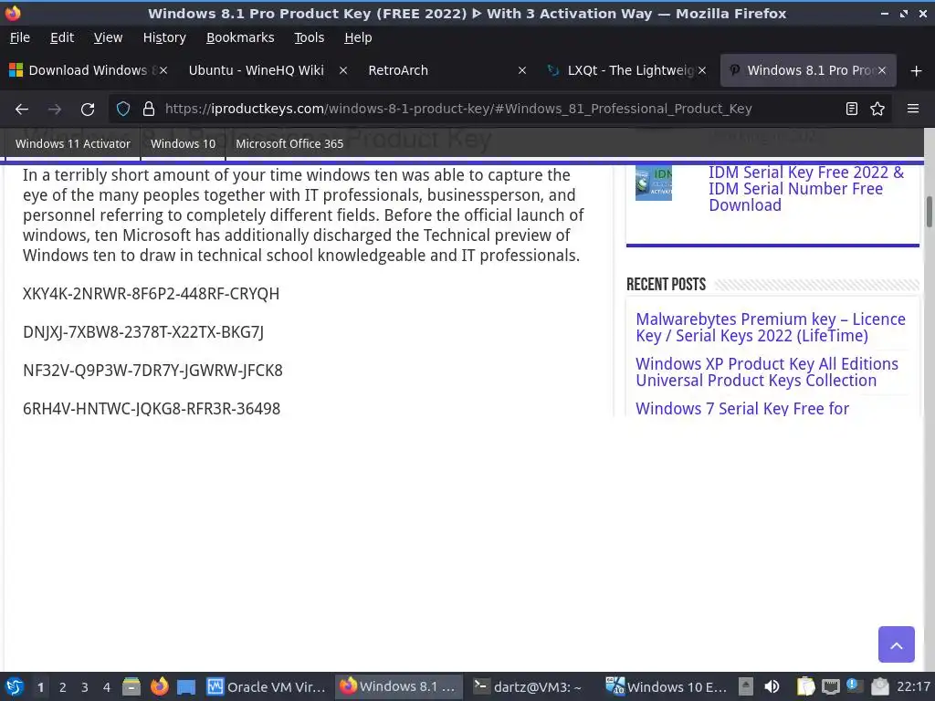Open the screenshot camera tray icon

(879, 686)
